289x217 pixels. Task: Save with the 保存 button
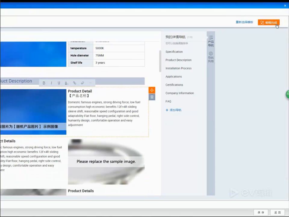point(261,212)
